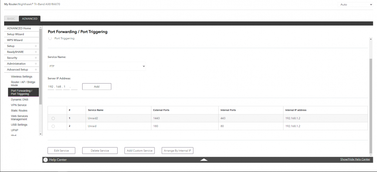Expand the Security plus icon
The height and width of the screenshot is (172, 377).
(x=36, y=58)
